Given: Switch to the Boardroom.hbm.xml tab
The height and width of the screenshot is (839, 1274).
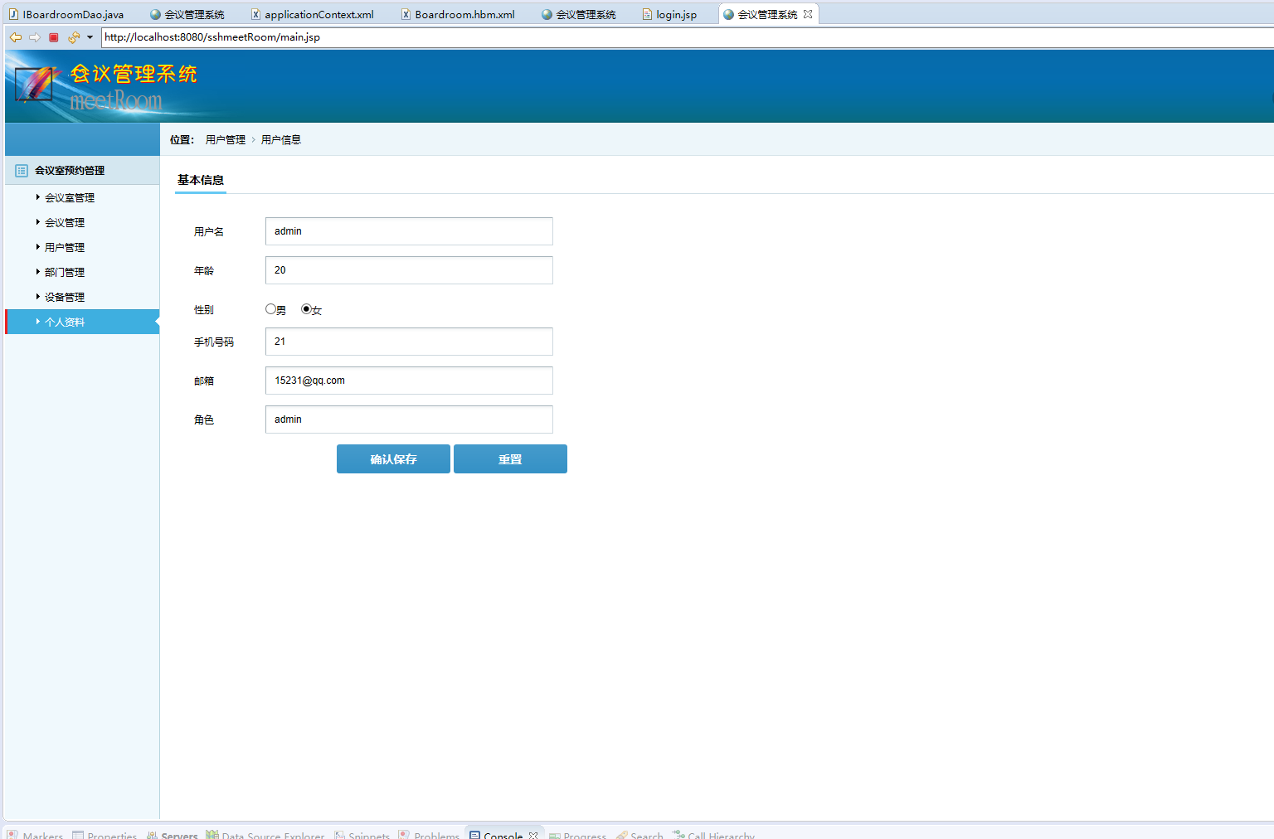Looking at the screenshot, I should point(458,14).
